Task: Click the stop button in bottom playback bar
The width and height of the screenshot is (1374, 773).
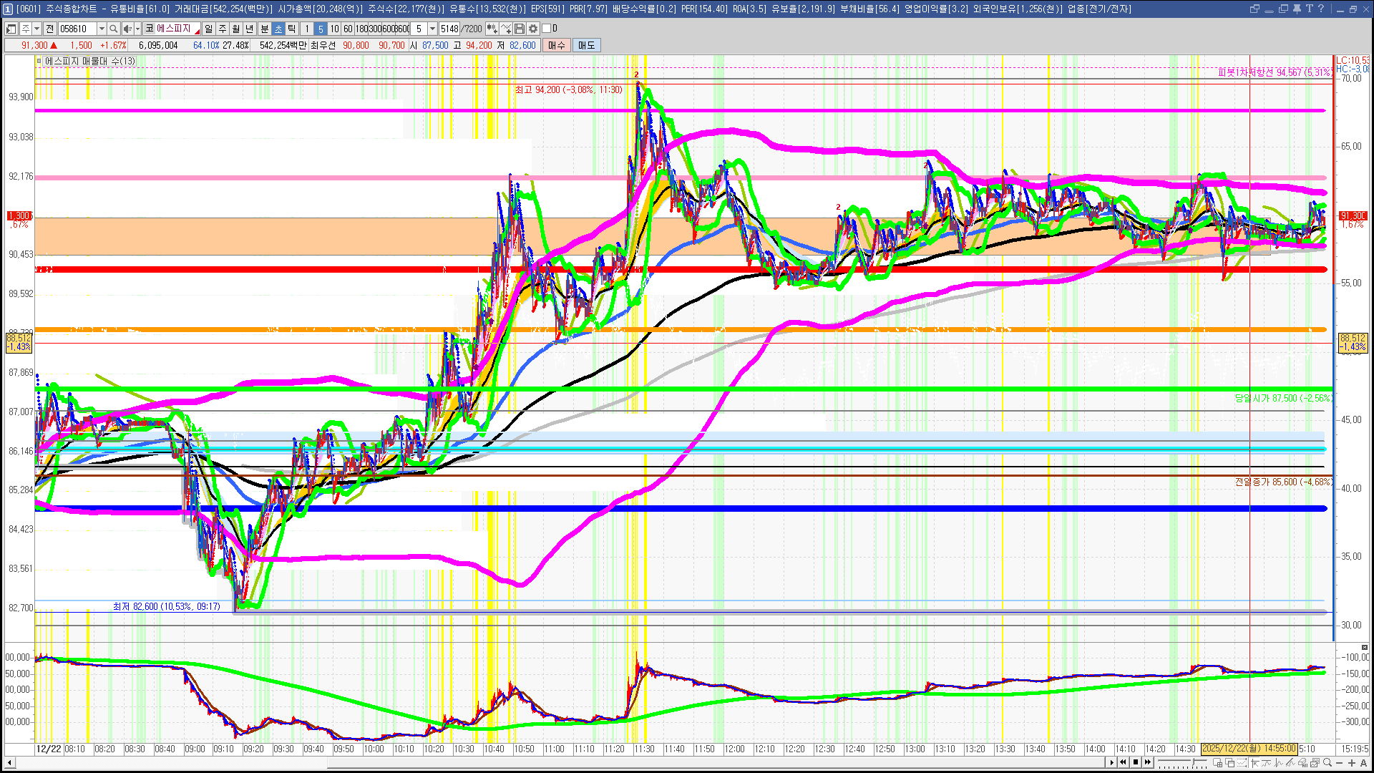Action: point(1136,762)
